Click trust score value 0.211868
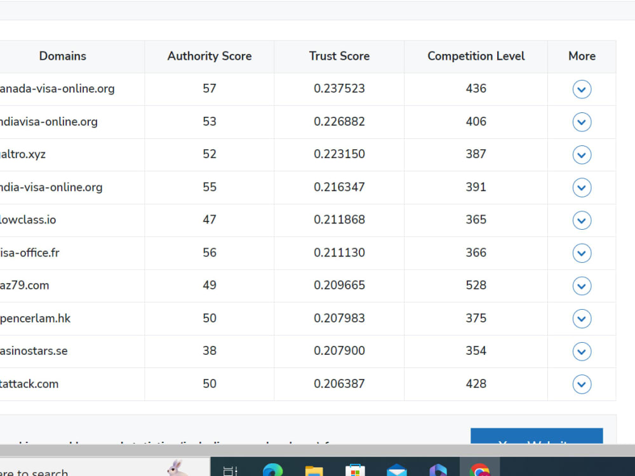 pos(339,220)
